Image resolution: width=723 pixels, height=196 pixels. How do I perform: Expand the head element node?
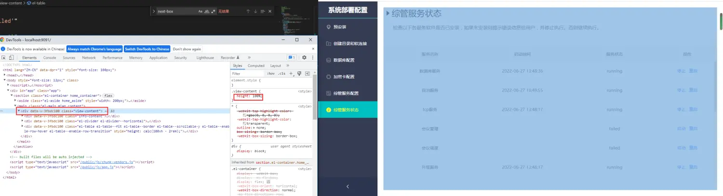point(5,75)
